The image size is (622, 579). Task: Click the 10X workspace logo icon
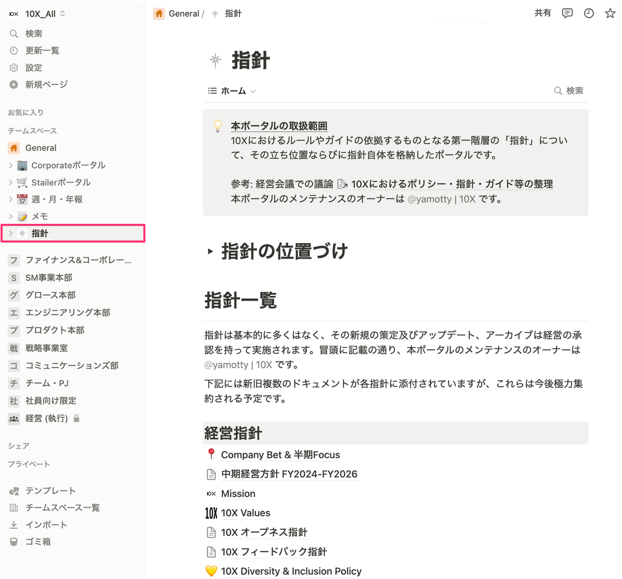pos(14,14)
